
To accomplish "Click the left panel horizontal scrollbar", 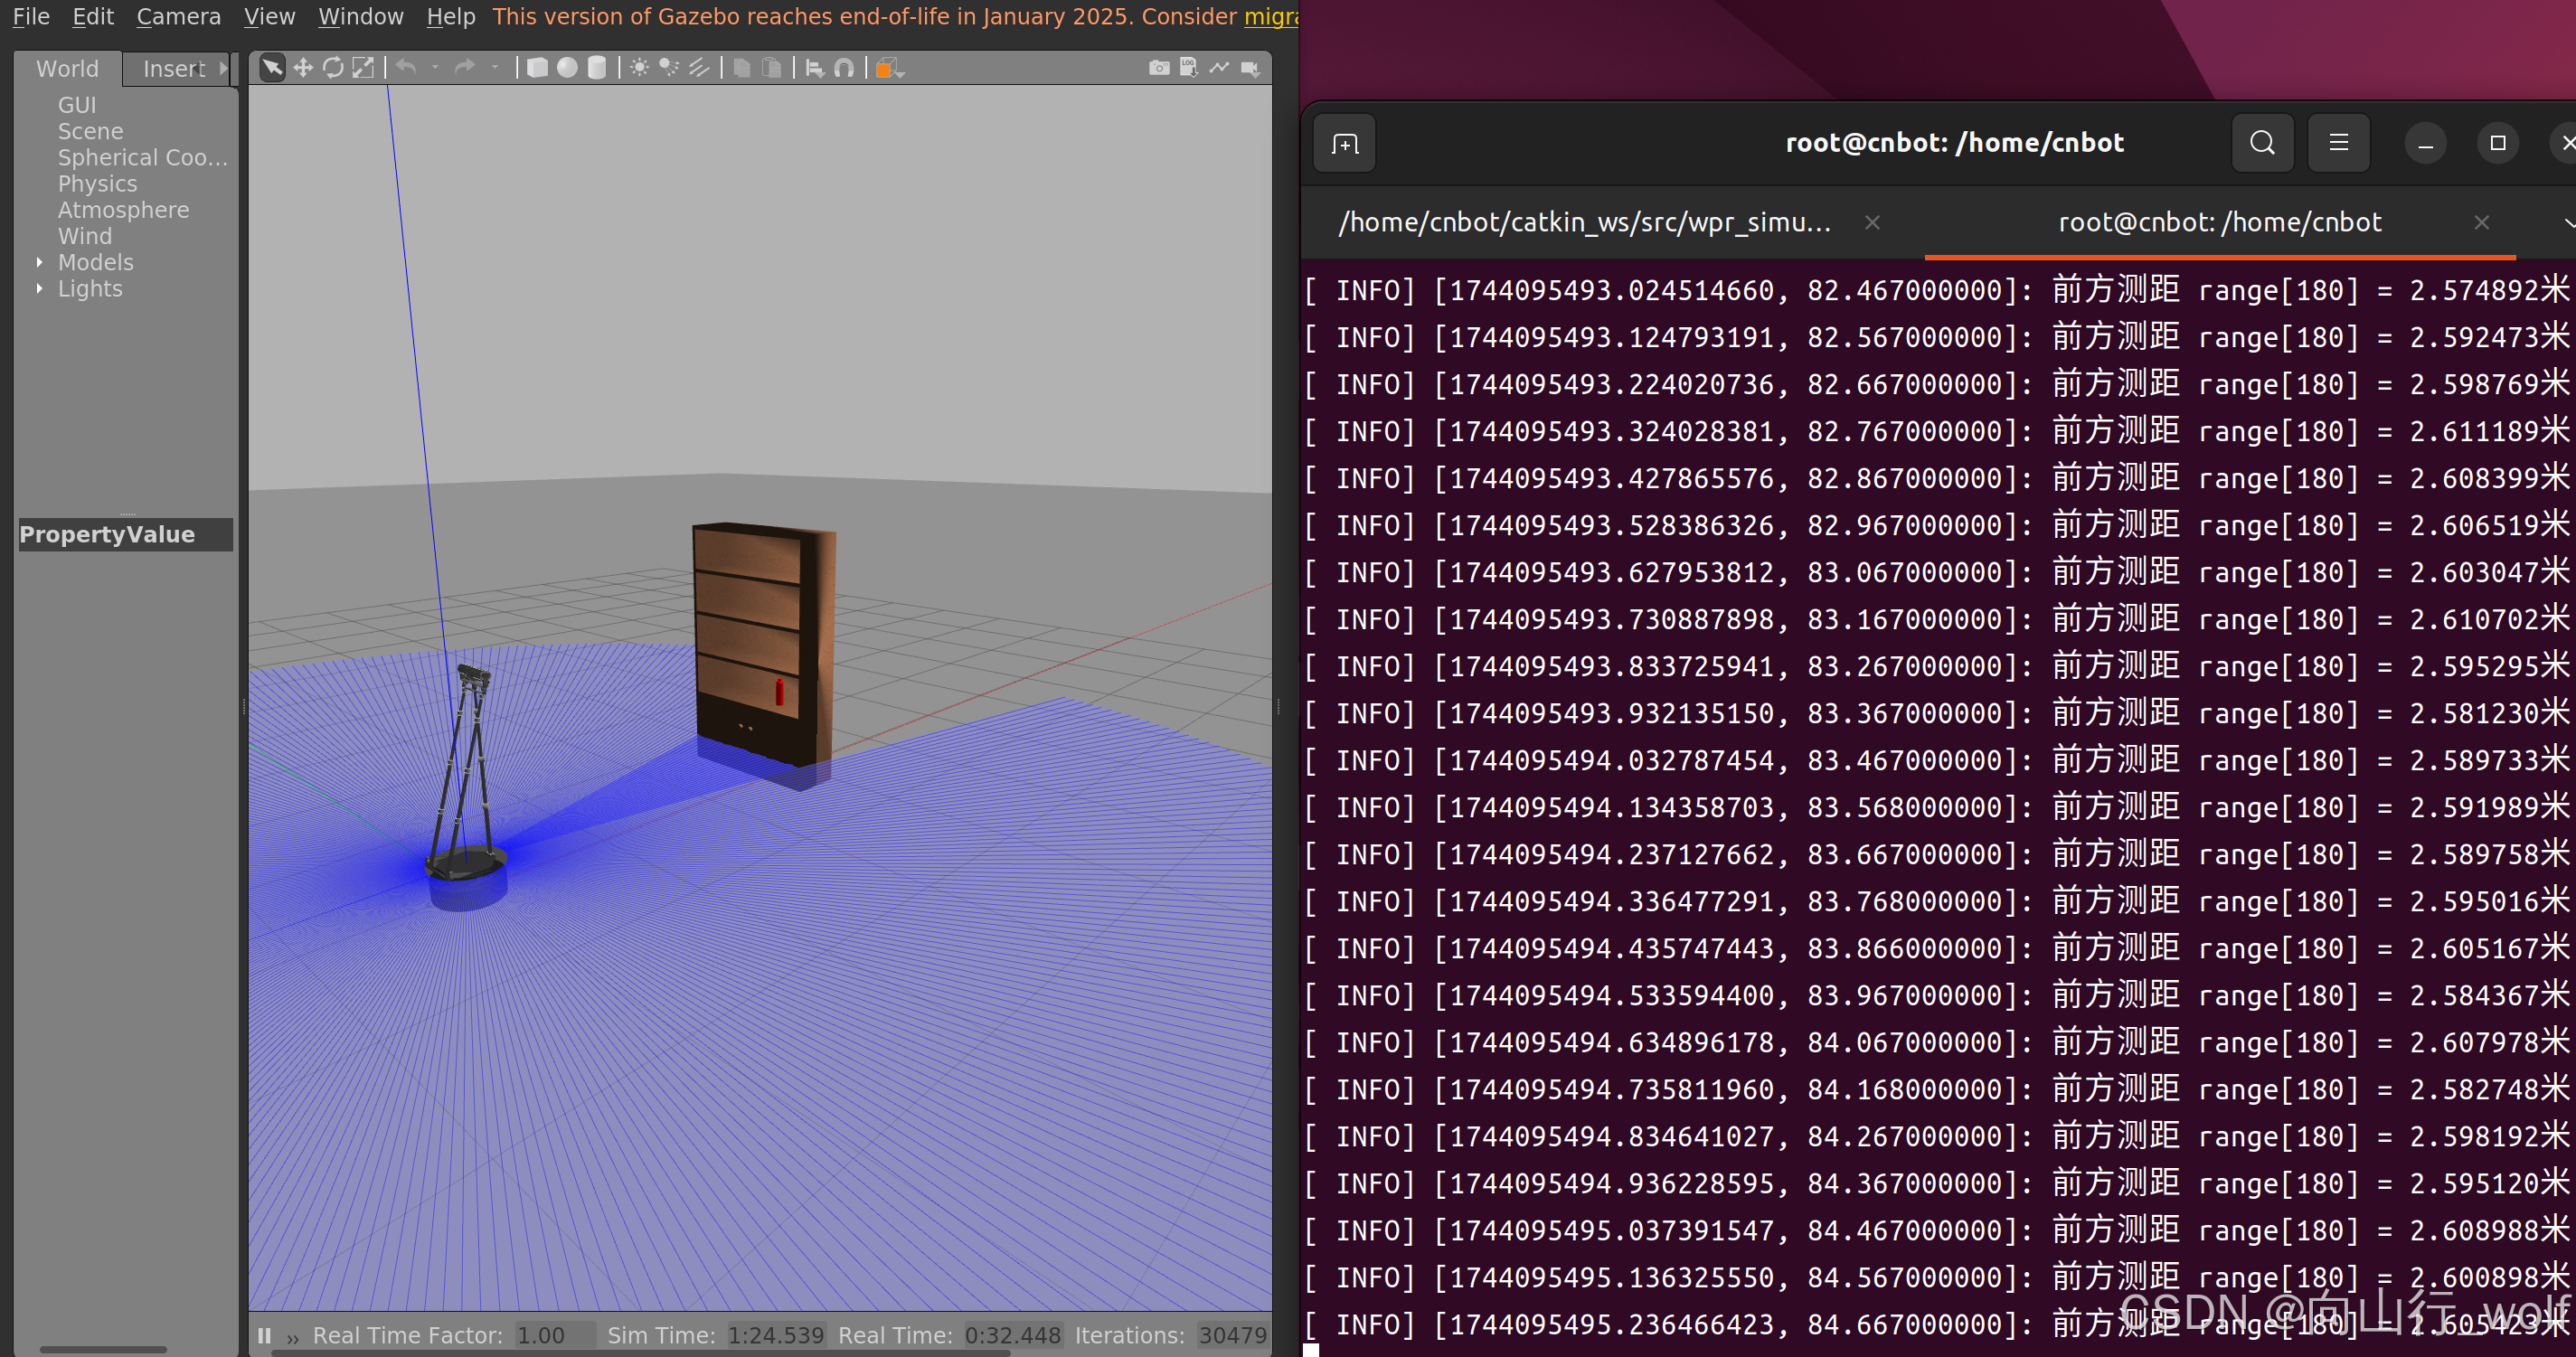I will point(103,1349).
